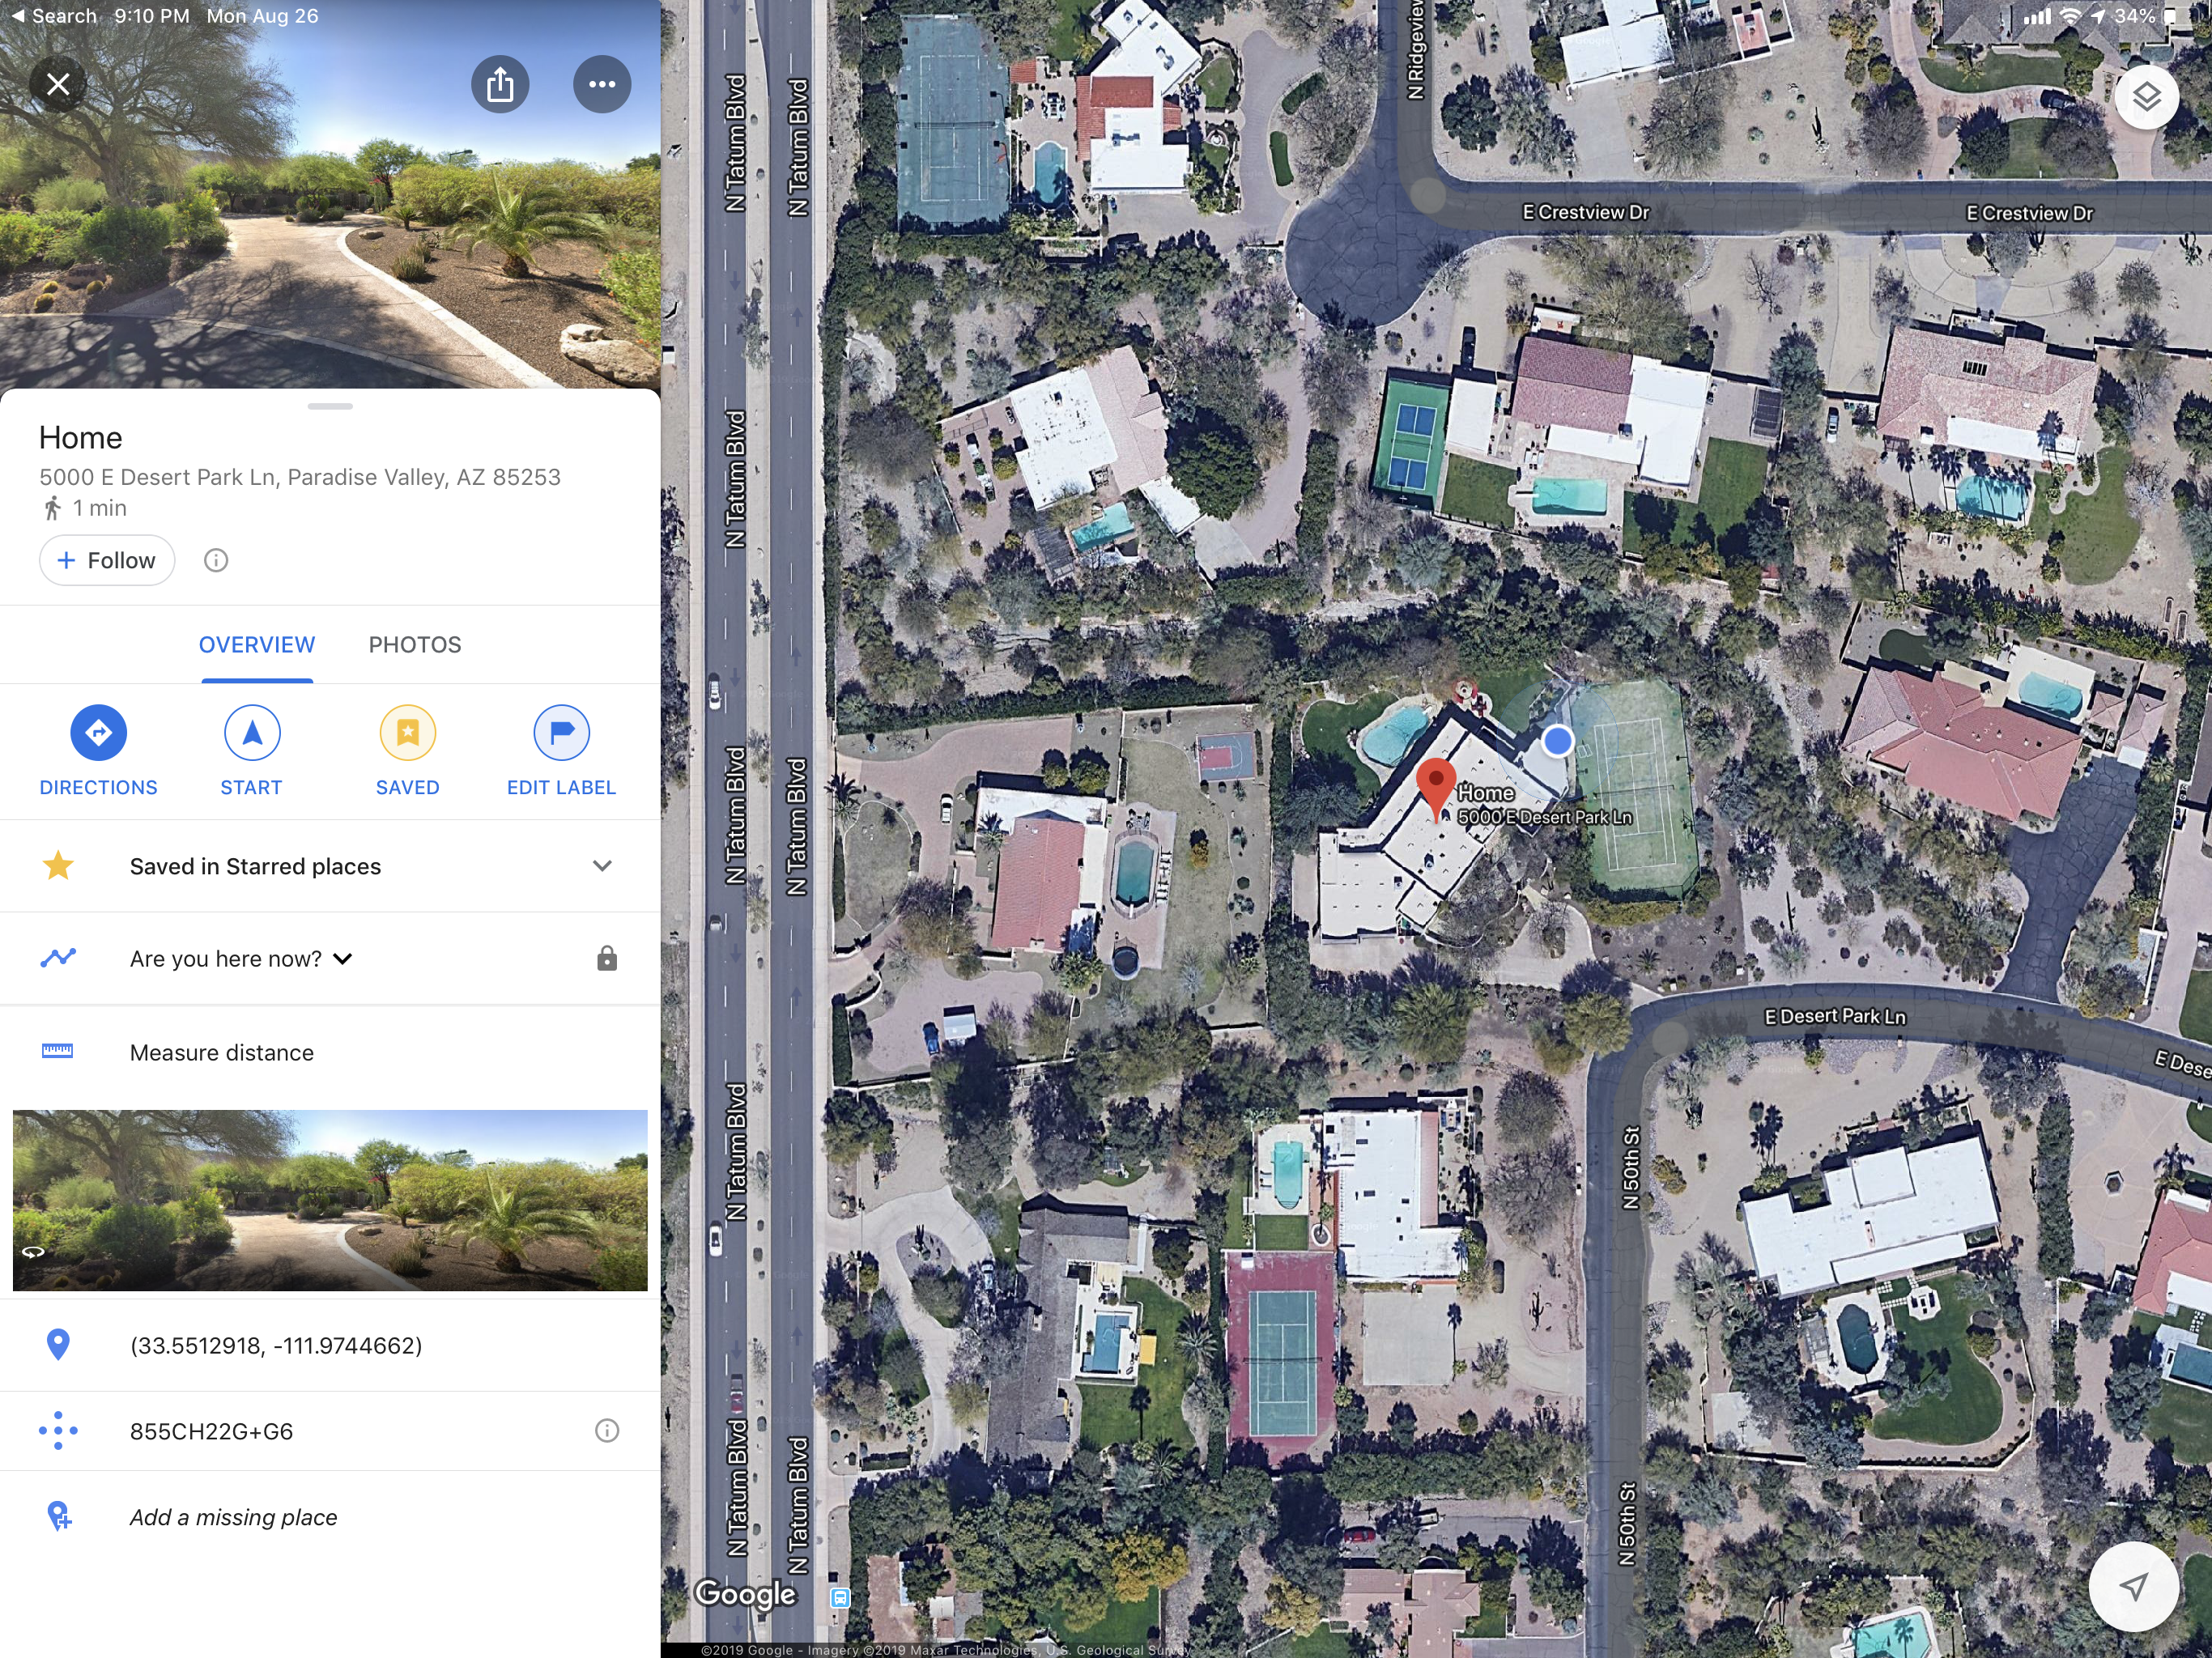Viewport: 2212px width, 1658px height.
Task: Tap the share icon on the photo
Action: [x=500, y=85]
